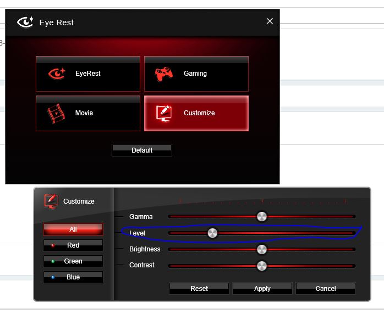Viewport: 384px width, 314px height.
Task: Click the Contrast slider knob
Action: 261,266
